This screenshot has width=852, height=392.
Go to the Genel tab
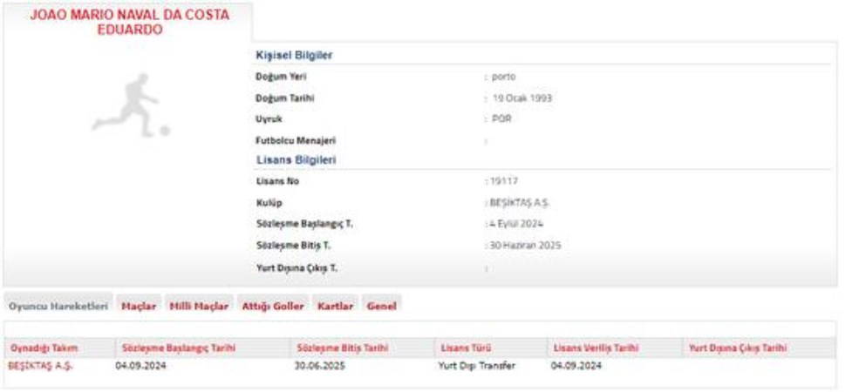click(x=381, y=307)
